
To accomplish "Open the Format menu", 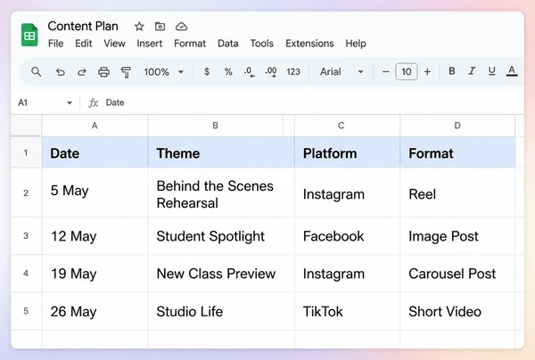I will point(190,44).
